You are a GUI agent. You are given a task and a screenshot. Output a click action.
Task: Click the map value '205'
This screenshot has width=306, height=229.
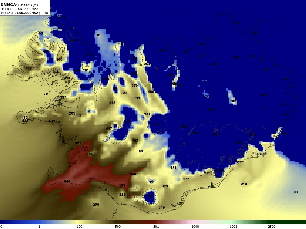pos(72,113)
